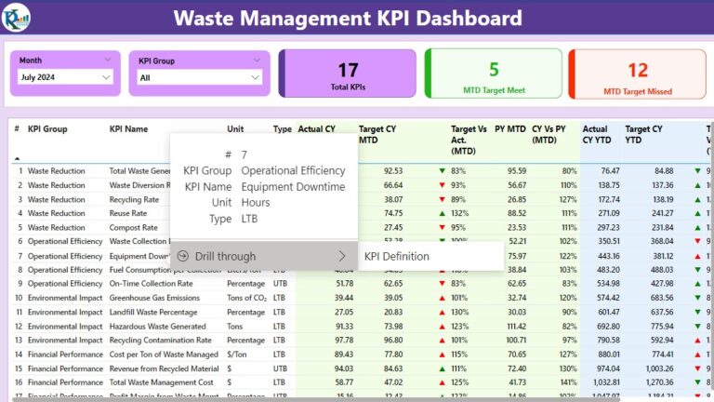Click the YTD green down arrow next to 84.88
Viewport: 714px width, 402px height.
click(697, 171)
